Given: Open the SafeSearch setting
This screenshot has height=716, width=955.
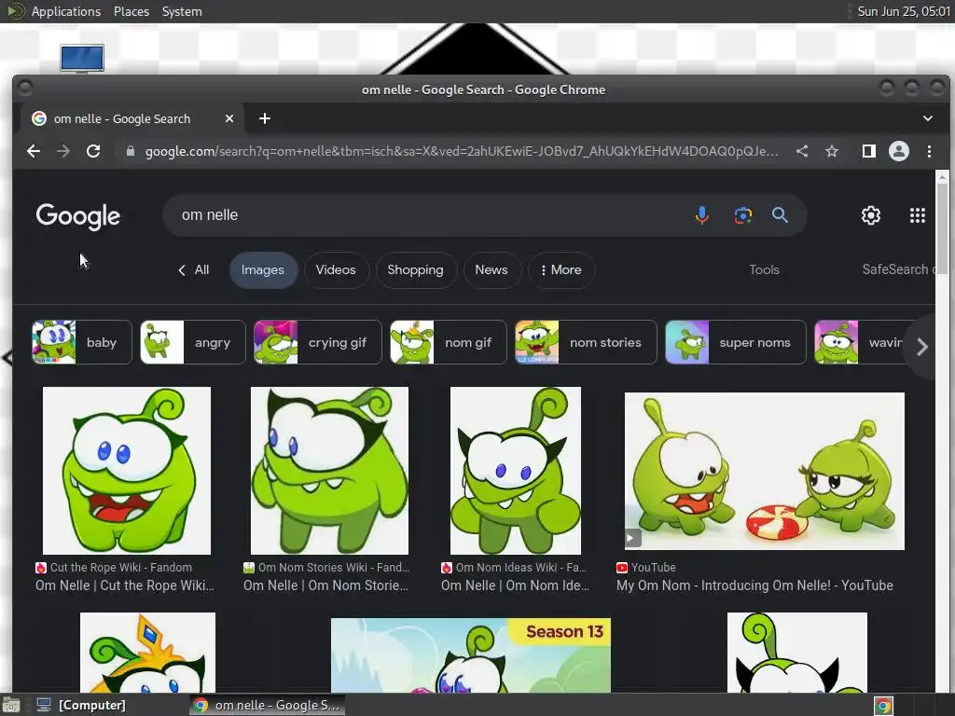Looking at the screenshot, I should click(x=898, y=269).
